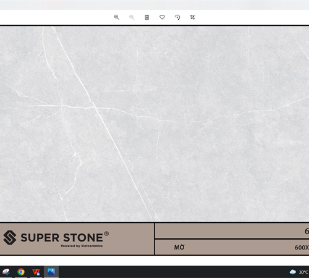Viewport: 309px width, 278px height.
Task: Open the red V app in the taskbar
Action: (x=36, y=272)
